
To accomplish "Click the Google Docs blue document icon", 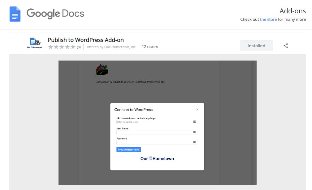I will pyautogui.click(x=15, y=14).
